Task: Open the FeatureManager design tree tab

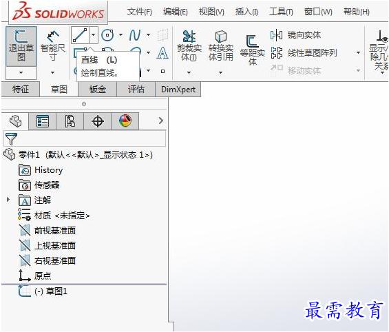Action: [15, 121]
